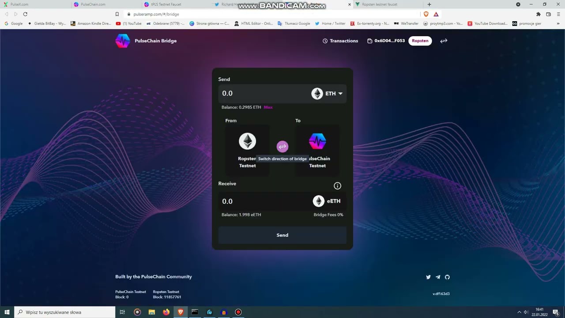Open Task View on taskbar
The width and height of the screenshot is (565, 318).
(122, 312)
